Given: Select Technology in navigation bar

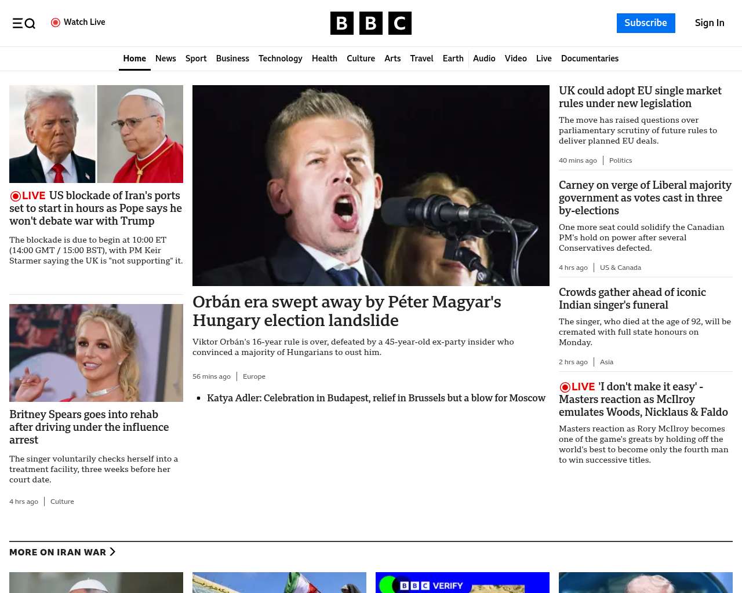Looking at the screenshot, I should coord(280,58).
